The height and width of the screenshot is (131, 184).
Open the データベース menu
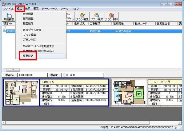pos(49,9)
